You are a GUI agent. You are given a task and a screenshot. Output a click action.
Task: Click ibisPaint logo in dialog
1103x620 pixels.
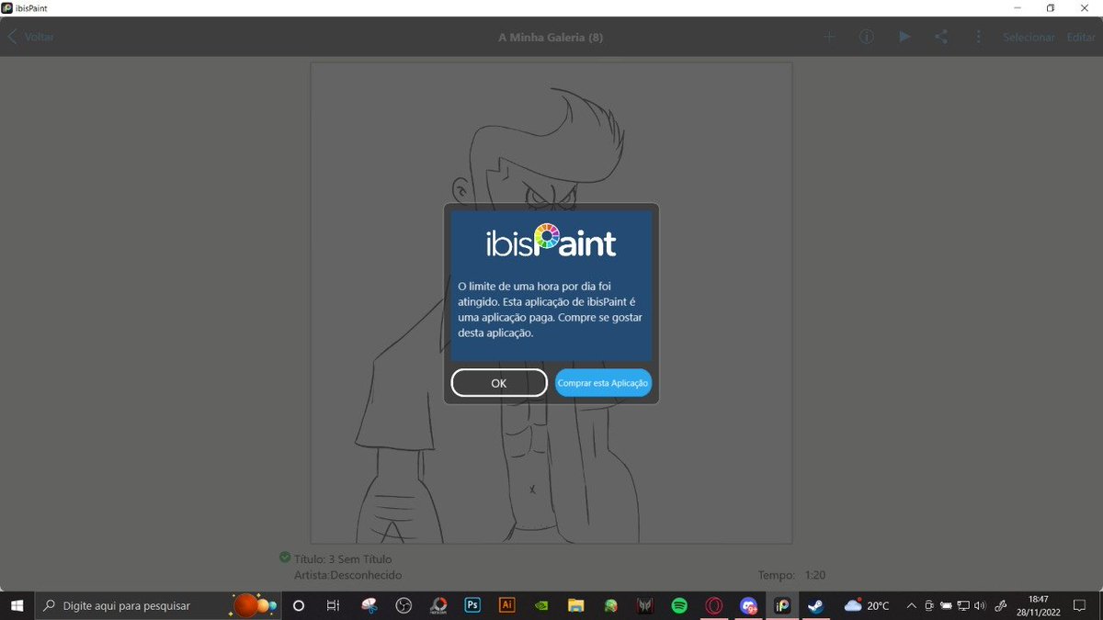pyautogui.click(x=551, y=242)
